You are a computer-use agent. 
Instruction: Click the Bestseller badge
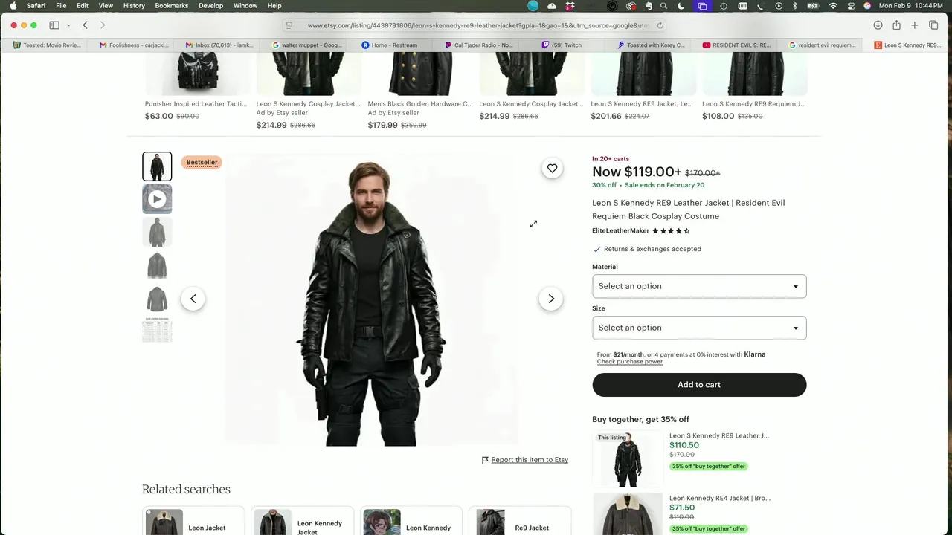(x=202, y=162)
